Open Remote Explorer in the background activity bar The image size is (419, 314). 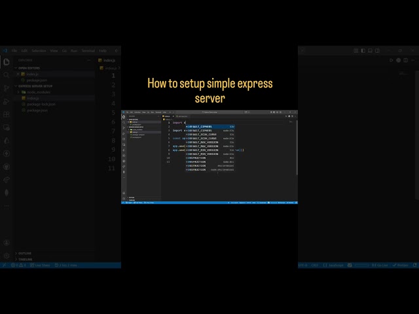pos(7,128)
